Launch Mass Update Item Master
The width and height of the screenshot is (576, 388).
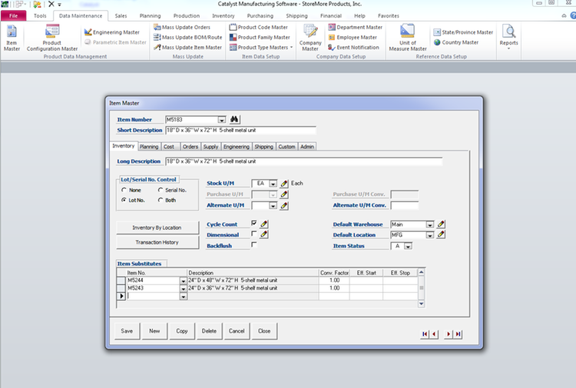pyautogui.click(x=187, y=48)
